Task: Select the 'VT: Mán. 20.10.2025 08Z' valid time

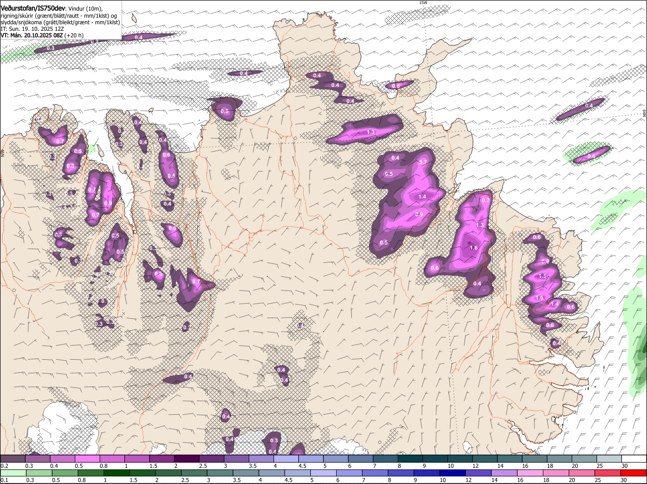Action: pos(32,35)
